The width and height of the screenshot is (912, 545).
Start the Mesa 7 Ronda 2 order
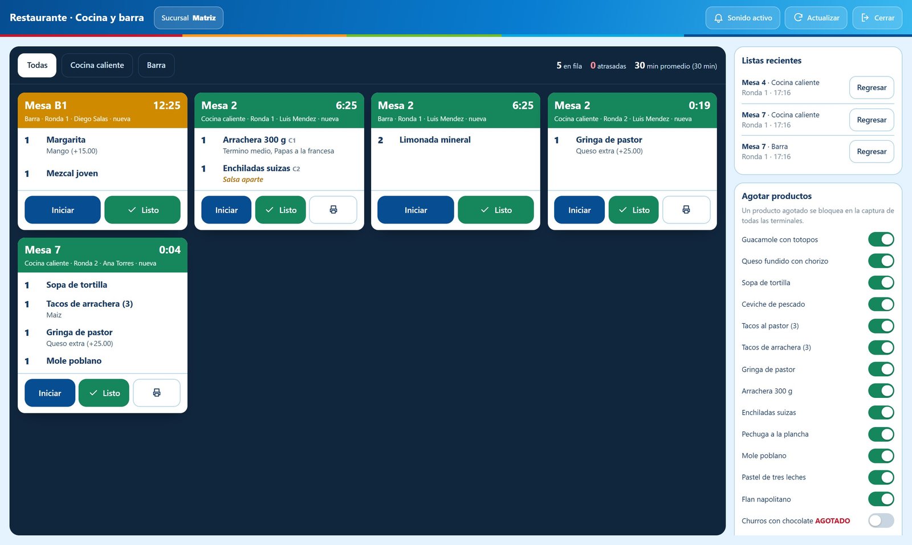pos(50,393)
